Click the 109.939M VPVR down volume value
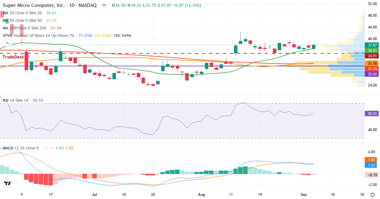 click(x=103, y=36)
